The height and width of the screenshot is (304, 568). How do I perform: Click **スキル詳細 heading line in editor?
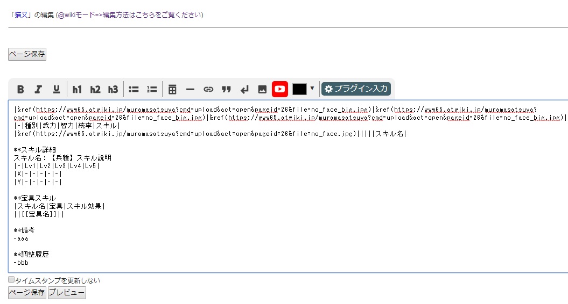point(35,150)
